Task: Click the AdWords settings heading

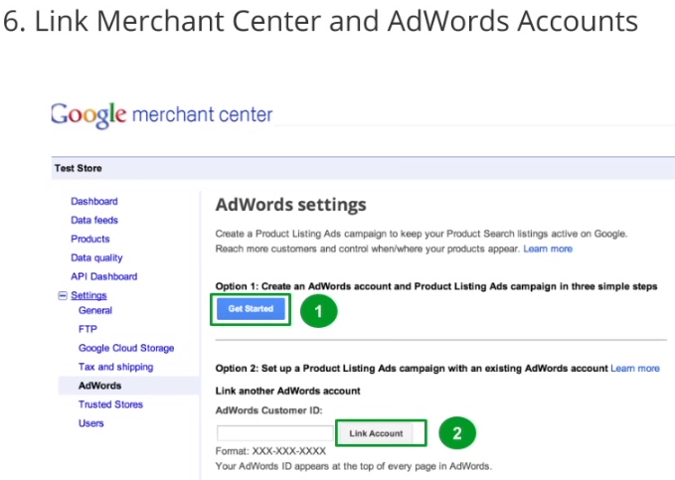Action: [291, 205]
